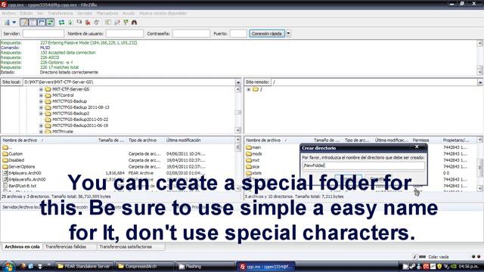Expand the MXTCTFGS-Backup tree folder
The width and height of the screenshot is (484, 272).
41,101
